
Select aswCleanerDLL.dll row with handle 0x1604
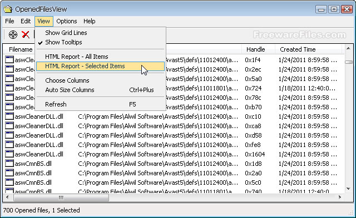coord(174,154)
